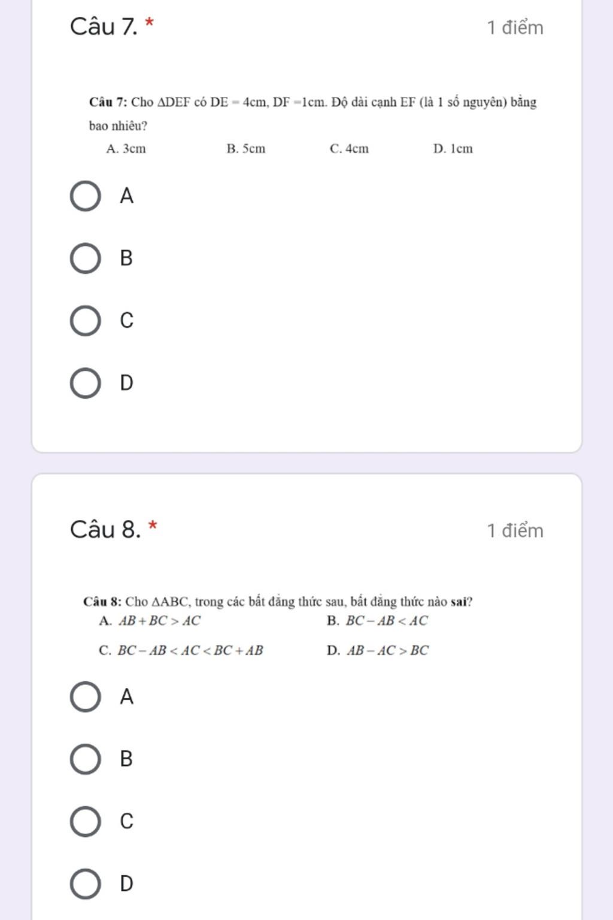Click the "D. 1cm" answer text
This screenshot has width=613, height=920.
pyautogui.click(x=453, y=149)
